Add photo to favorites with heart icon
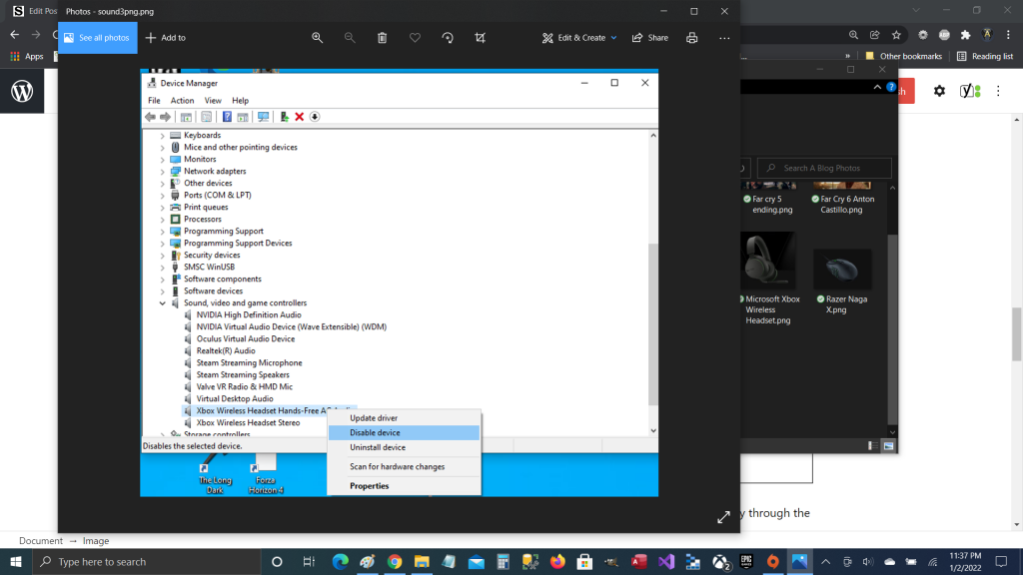 pos(415,38)
